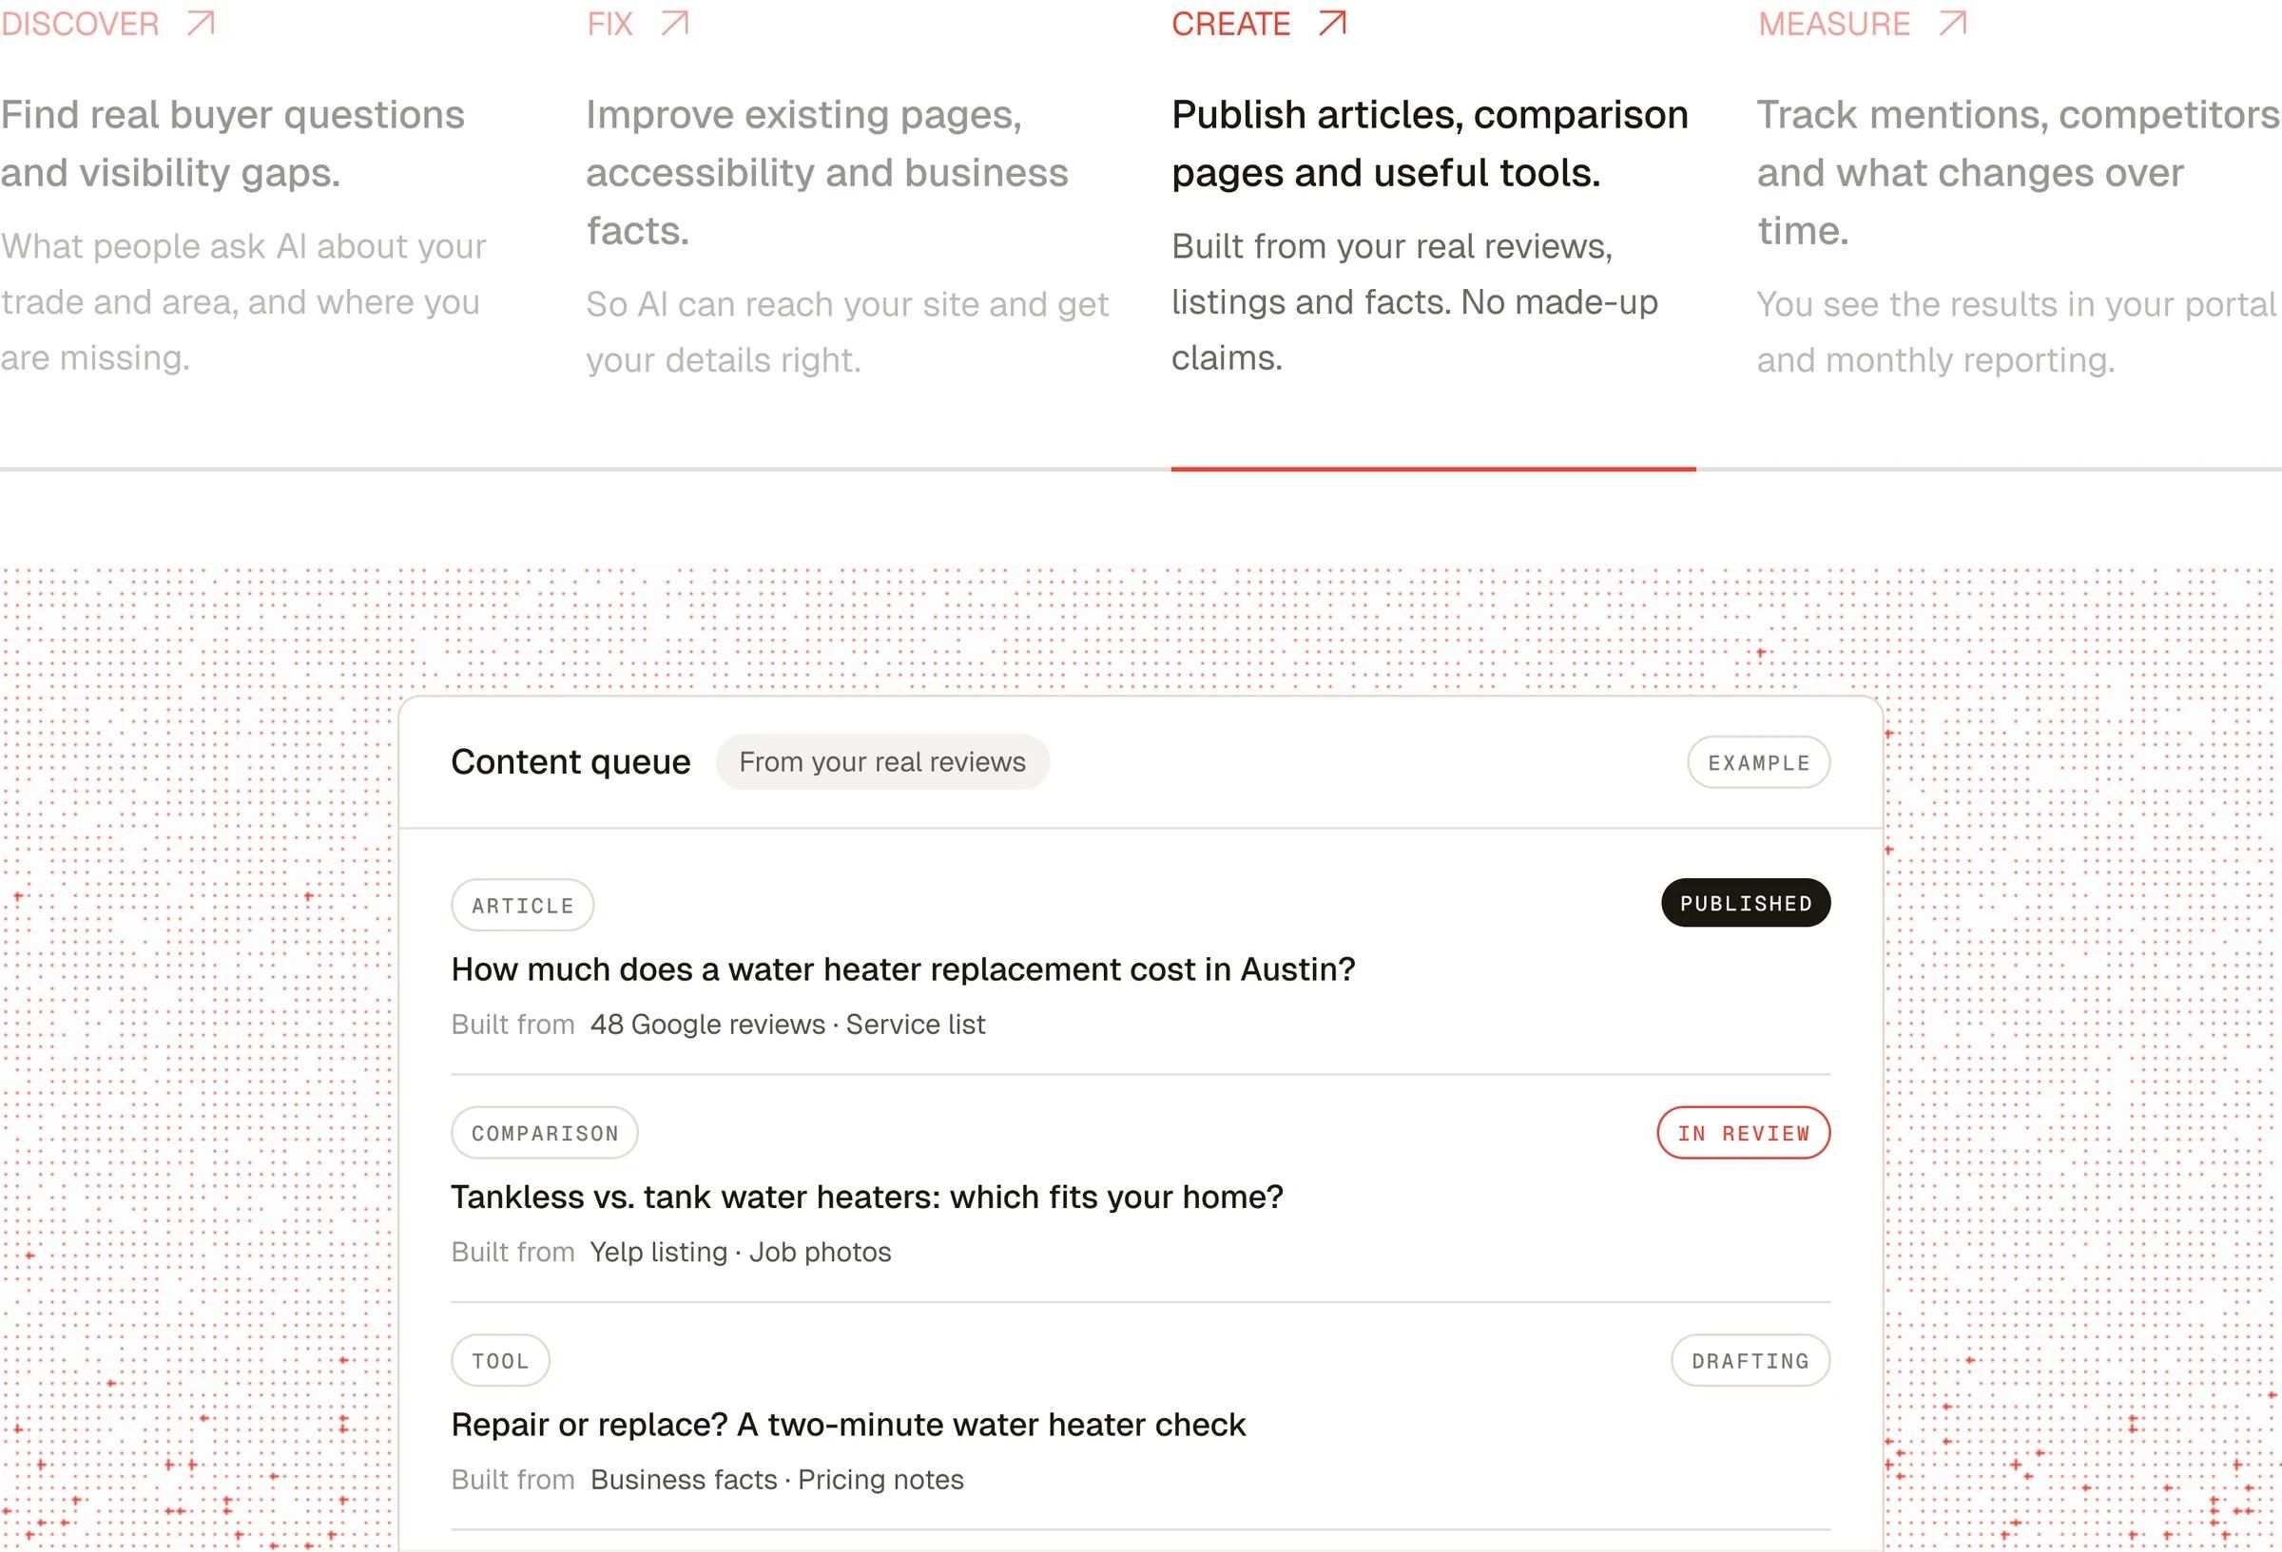Screen dimensions: 2282x1552
Task: Click 'You see the results in your portal' description
Action: pos(2016,332)
